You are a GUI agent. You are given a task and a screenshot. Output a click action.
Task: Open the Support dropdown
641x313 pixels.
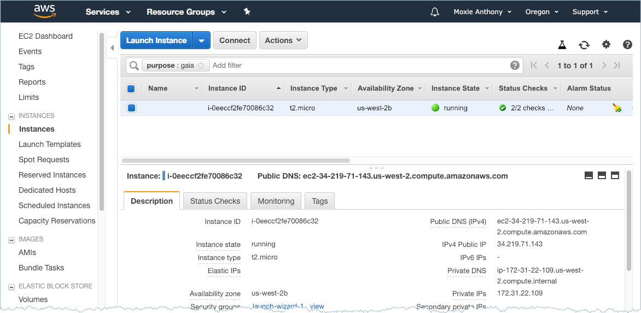coord(590,12)
